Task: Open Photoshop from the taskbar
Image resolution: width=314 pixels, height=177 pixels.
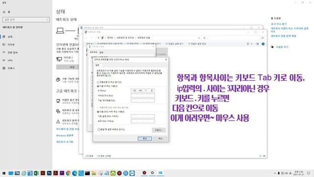Action: [49, 173]
